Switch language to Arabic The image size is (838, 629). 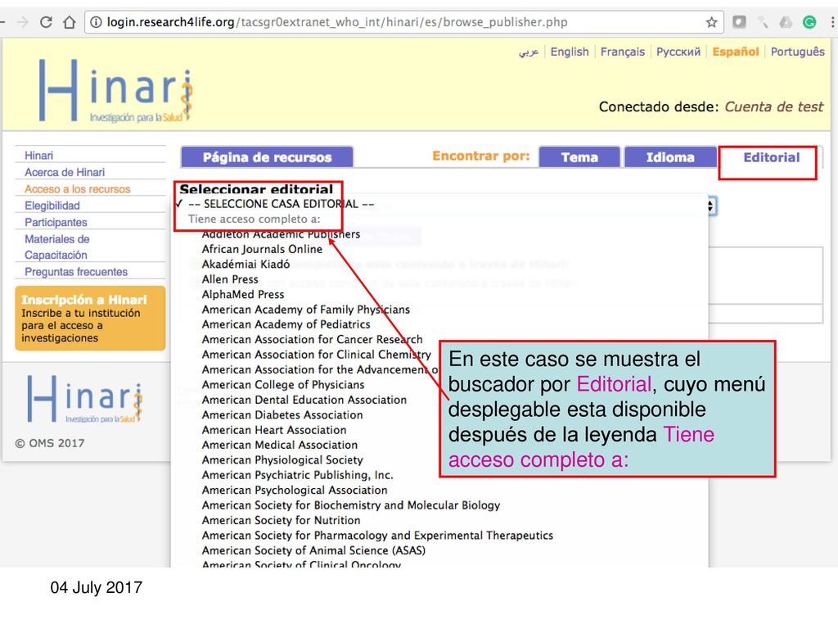[529, 52]
